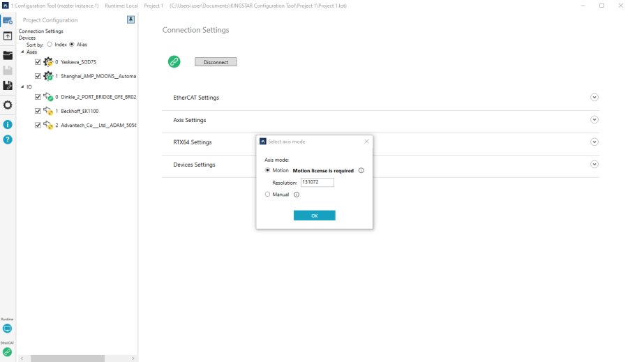
Task: Click the EtherCAT link status icon
Action: 7,352
